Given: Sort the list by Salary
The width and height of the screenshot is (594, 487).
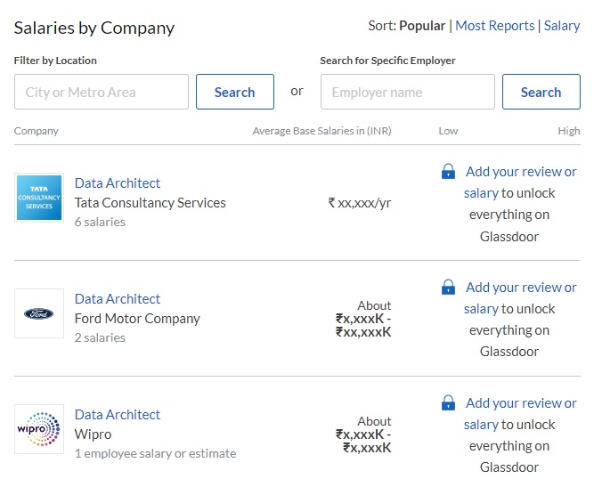Looking at the screenshot, I should (x=562, y=26).
